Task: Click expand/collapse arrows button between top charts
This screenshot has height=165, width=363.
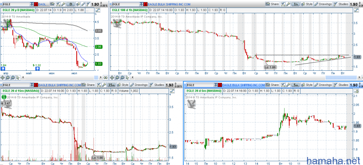Action: tap(105, 78)
